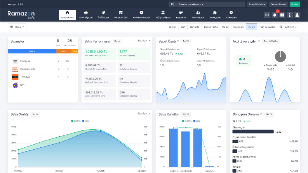Screen dimensions: 308x173
Task: Click the 301,518.39 TL monthly average tile
Action: [99, 94]
